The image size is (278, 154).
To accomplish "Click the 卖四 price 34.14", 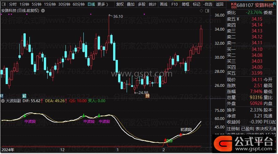I will point(257,25).
